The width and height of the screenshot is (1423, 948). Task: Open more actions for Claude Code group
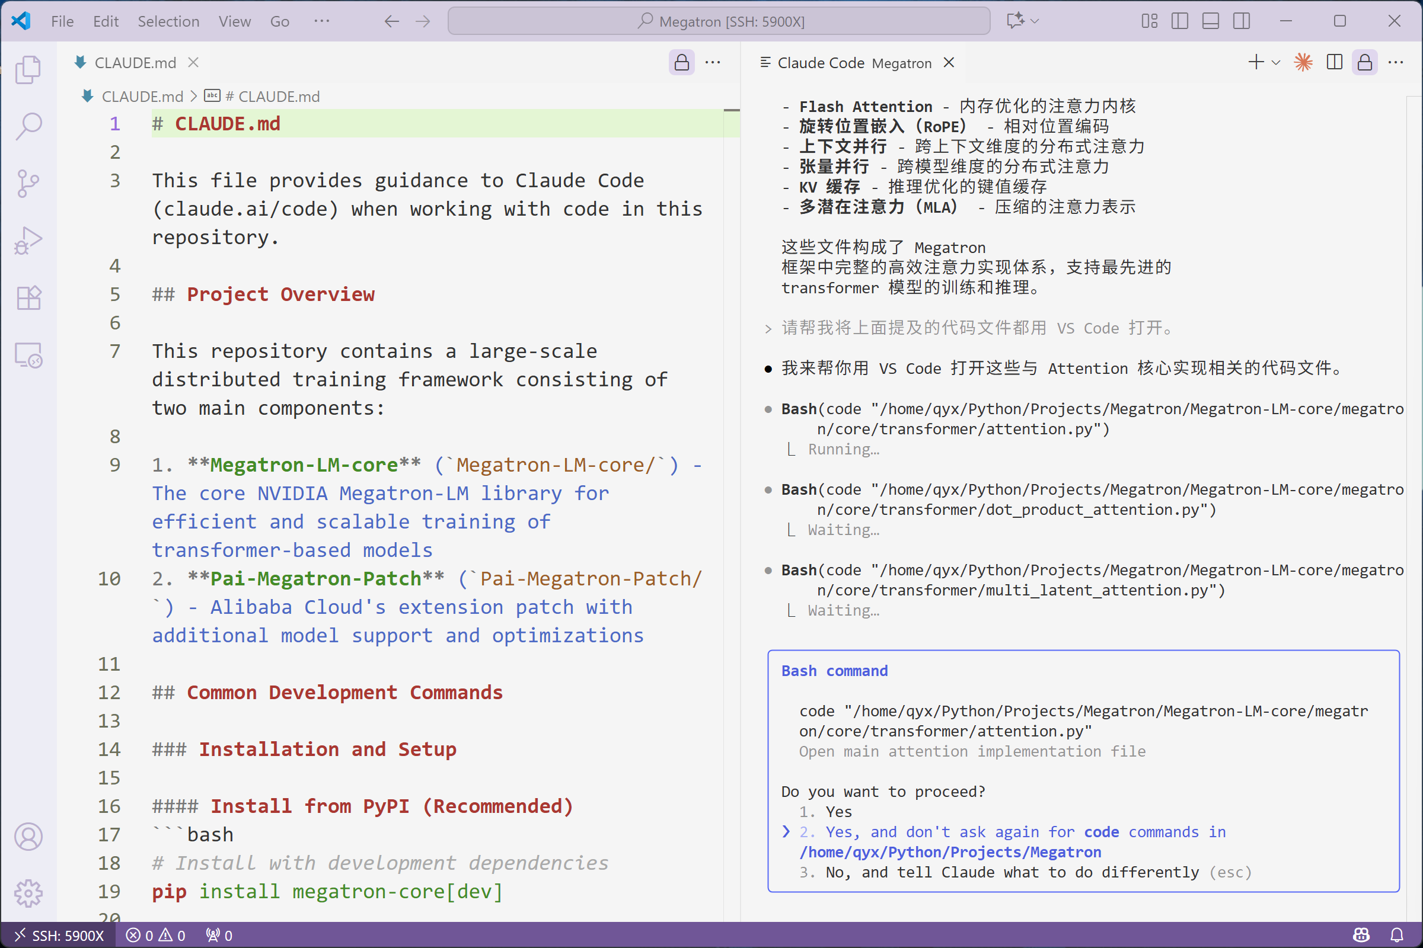pyautogui.click(x=1396, y=62)
